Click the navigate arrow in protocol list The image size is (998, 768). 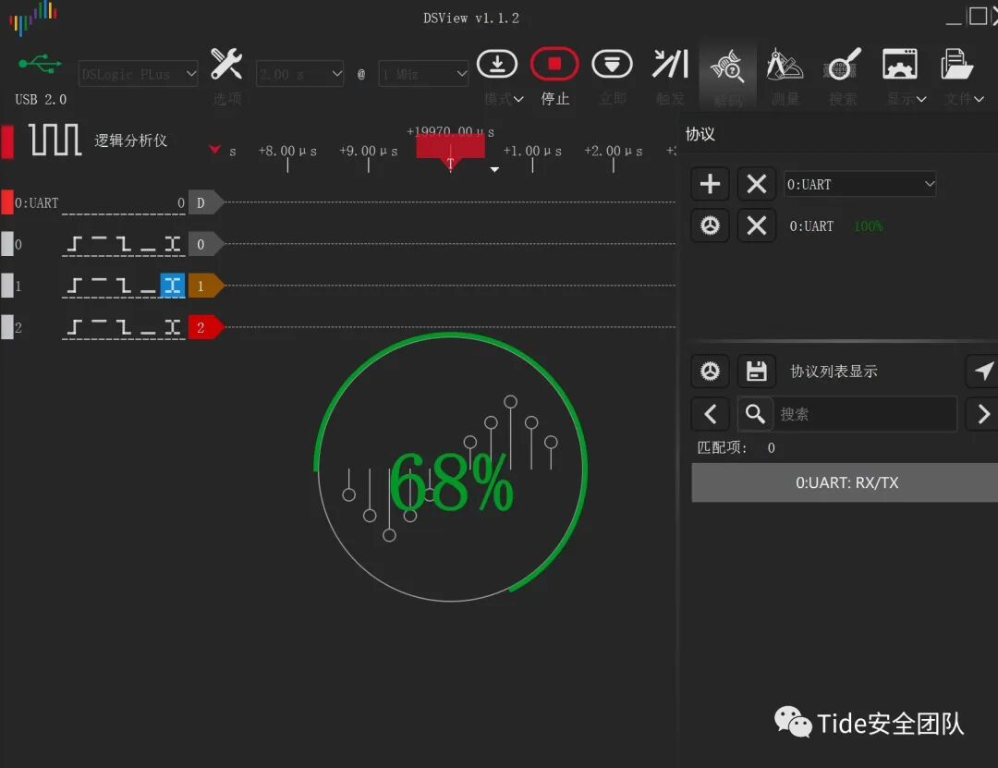pos(983,371)
